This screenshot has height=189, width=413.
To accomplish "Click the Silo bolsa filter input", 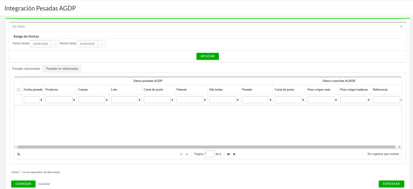I will coord(222,100).
